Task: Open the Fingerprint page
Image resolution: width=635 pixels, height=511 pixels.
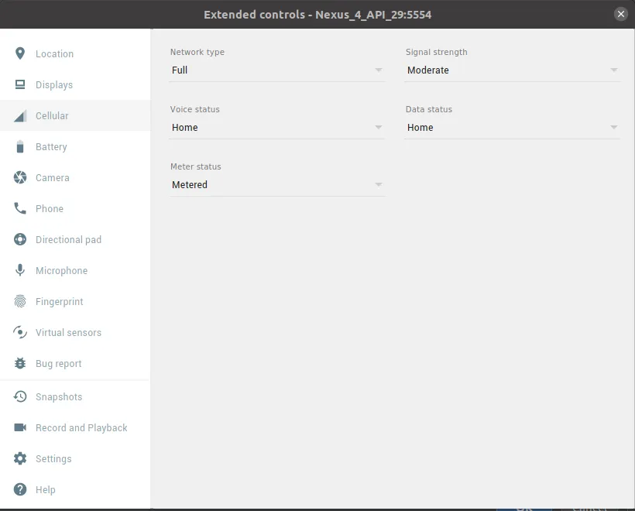Action: (x=75, y=302)
